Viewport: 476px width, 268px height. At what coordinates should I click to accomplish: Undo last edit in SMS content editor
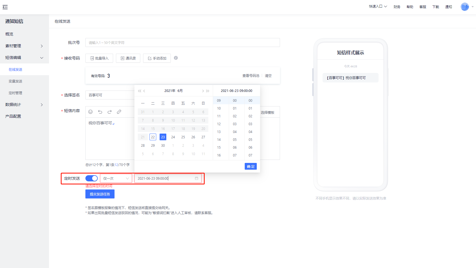[x=100, y=112]
